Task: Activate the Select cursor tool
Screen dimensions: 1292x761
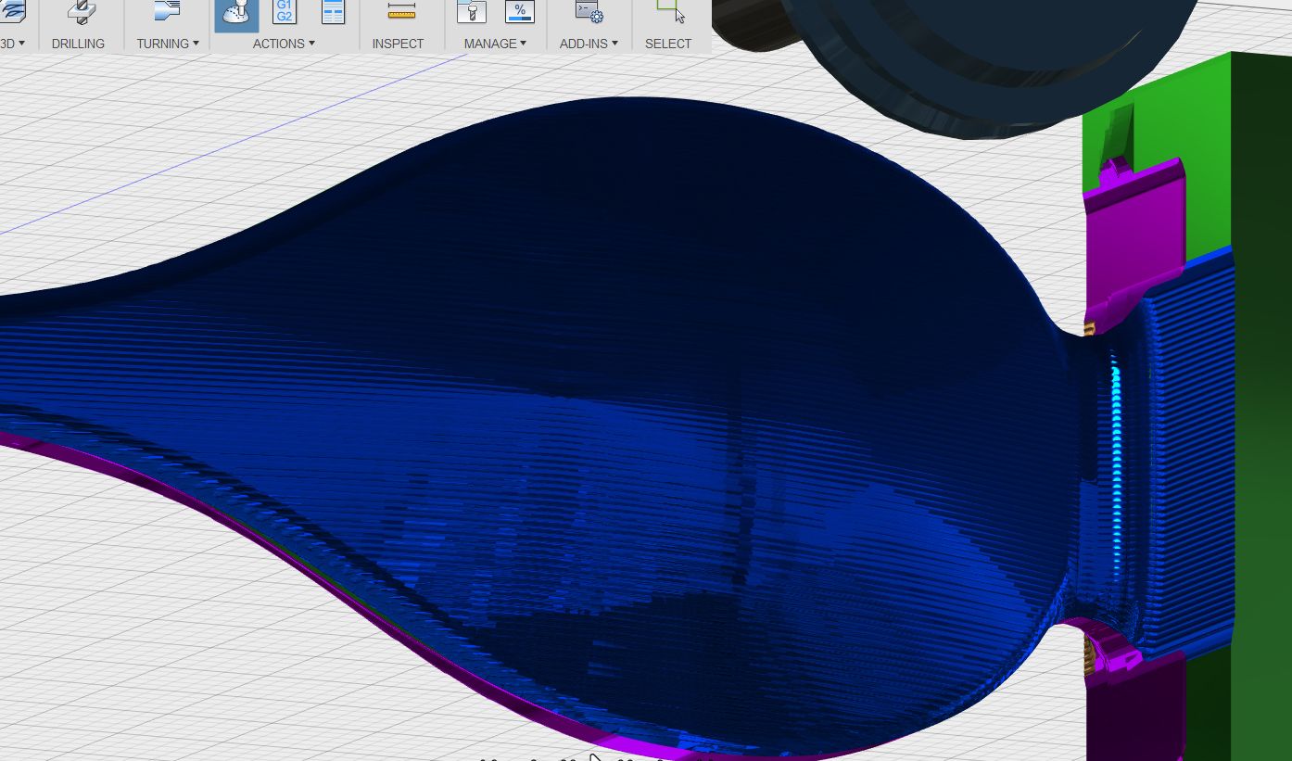Action: [x=670, y=11]
